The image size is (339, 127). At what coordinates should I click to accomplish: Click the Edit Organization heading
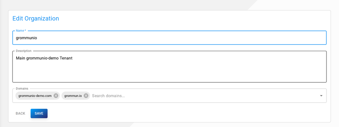(x=36, y=19)
